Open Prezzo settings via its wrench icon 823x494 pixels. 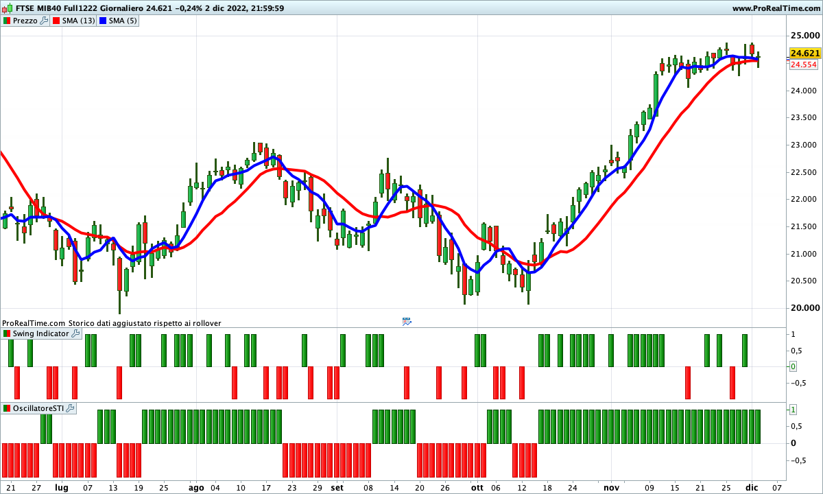coord(44,21)
